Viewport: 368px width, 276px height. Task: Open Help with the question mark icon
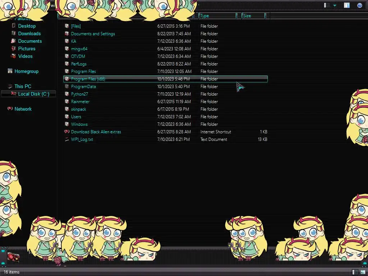(x=359, y=5)
